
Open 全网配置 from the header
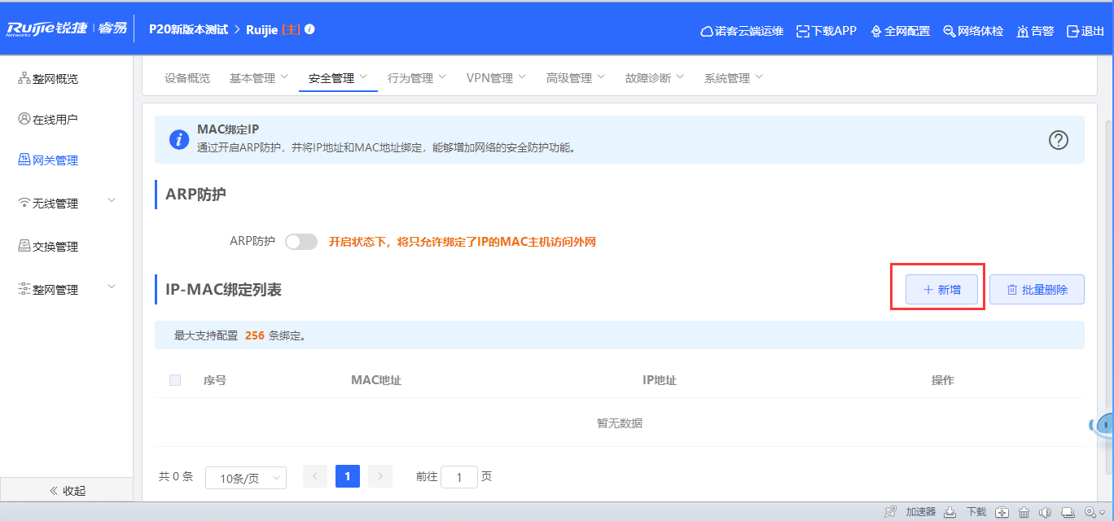[x=900, y=31]
